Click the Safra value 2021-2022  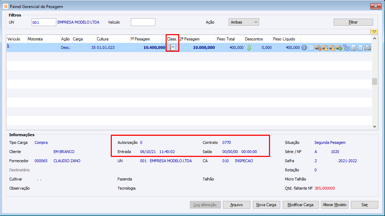pos(348,161)
